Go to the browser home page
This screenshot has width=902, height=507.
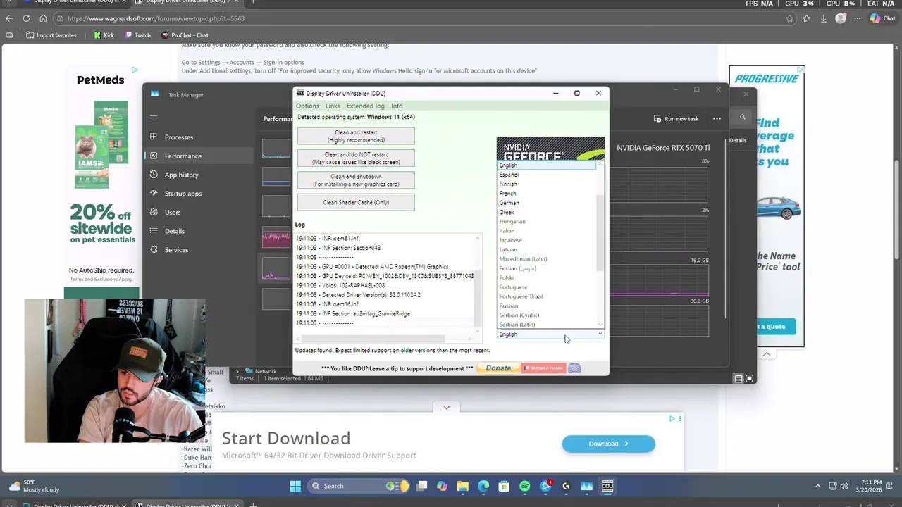point(43,18)
